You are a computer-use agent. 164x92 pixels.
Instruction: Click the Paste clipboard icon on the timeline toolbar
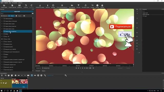[x=12, y=75]
